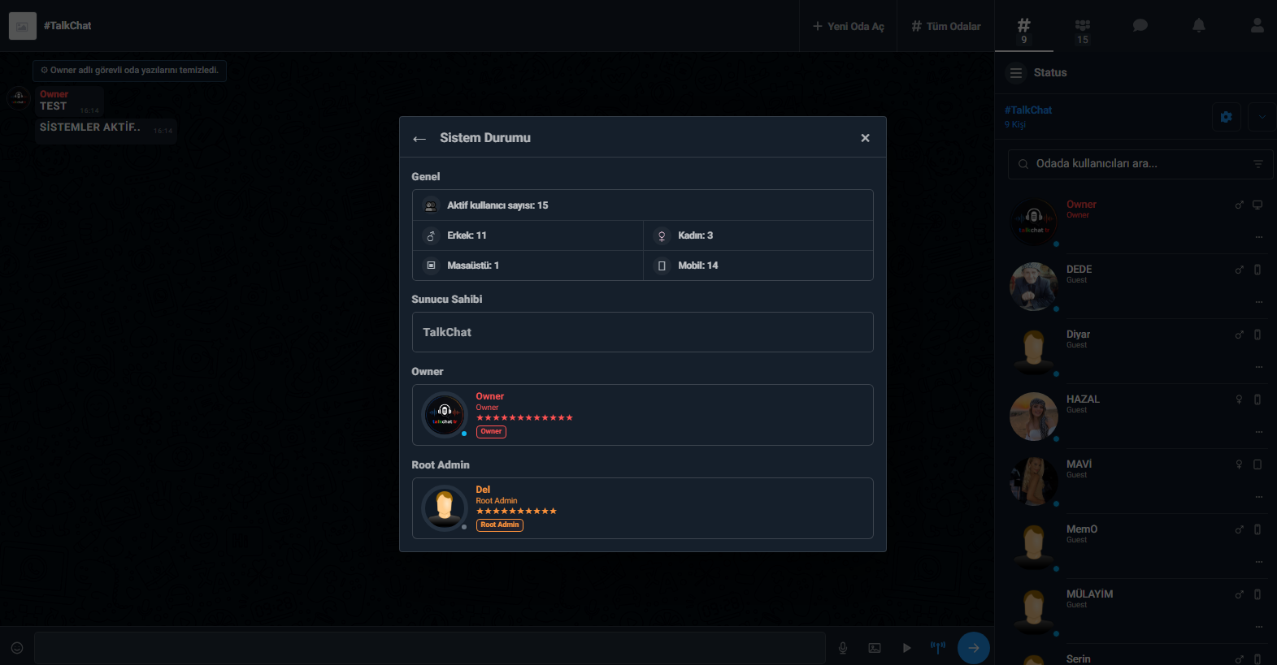This screenshot has height=665, width=1277.
Task: Click the 'Kadın: 3' statistic
Action: point(758,235)
